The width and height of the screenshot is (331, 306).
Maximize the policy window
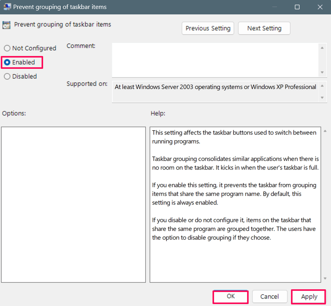tap(297, 7)
